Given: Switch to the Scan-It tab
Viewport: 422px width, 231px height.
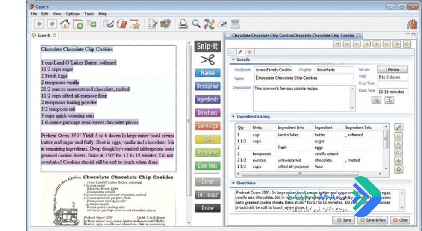Looking at the screenshot, I should coord(44,35).
